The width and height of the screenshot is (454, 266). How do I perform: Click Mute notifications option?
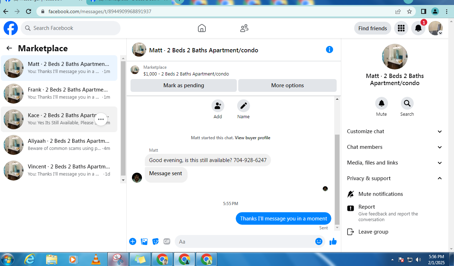[x=395, y=194]
